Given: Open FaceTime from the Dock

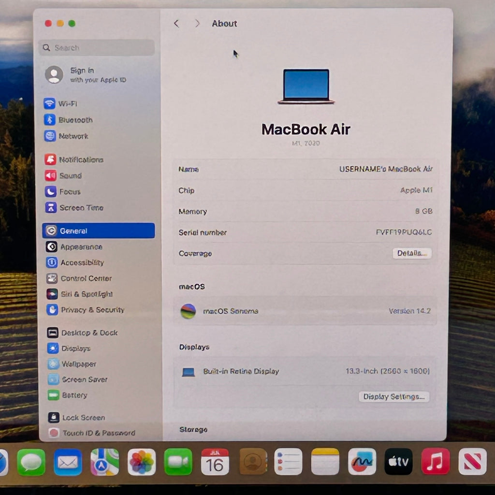Looking at the screenshot, I should 178,462.
